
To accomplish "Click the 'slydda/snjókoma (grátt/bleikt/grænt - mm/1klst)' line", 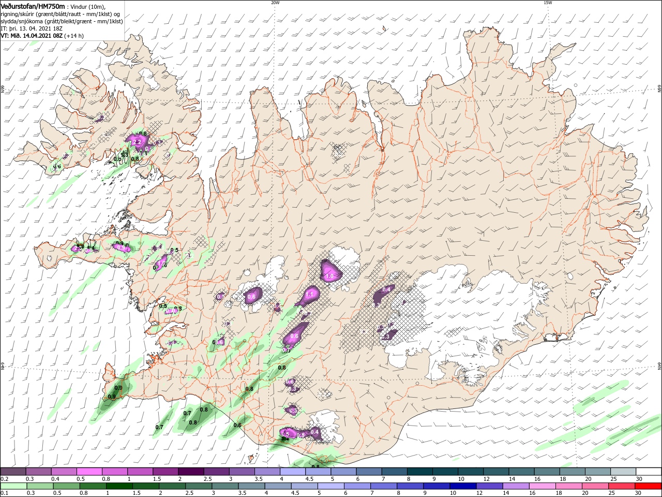I will click(x=62, y=21).
